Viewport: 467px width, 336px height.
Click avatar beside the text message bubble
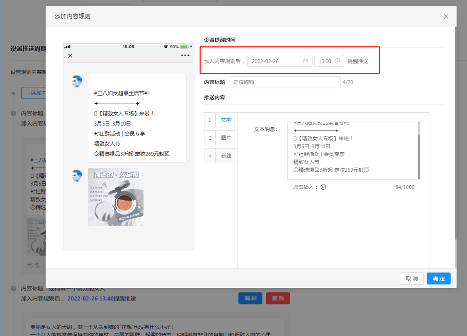[77, 81]
